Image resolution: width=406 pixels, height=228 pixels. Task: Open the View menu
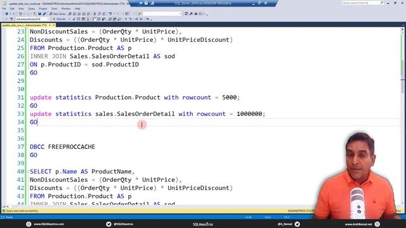point(21,8)
